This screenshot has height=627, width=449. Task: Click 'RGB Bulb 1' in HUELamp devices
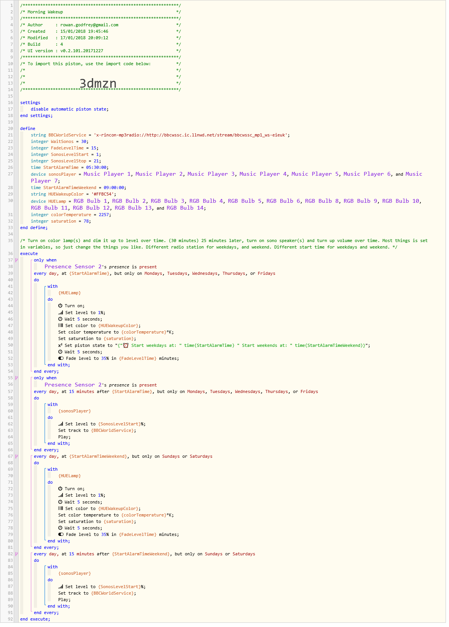(x=91, y=201)
